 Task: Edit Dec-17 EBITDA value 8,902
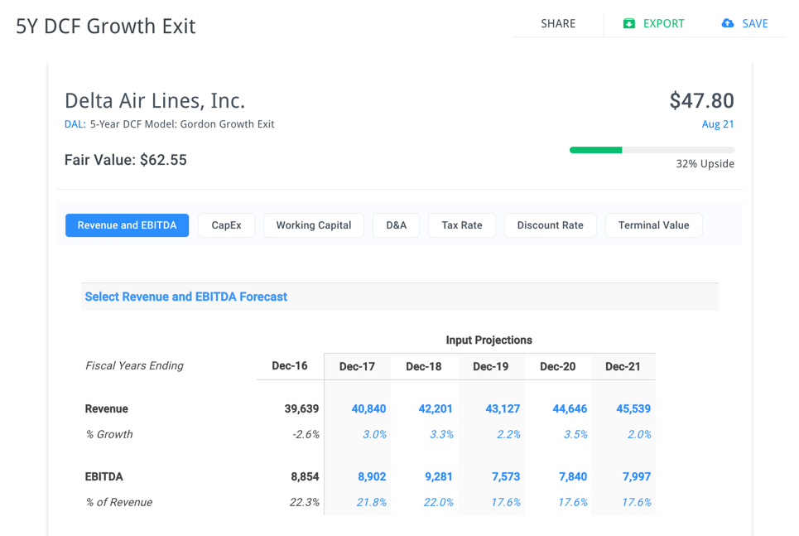point(372,477)
